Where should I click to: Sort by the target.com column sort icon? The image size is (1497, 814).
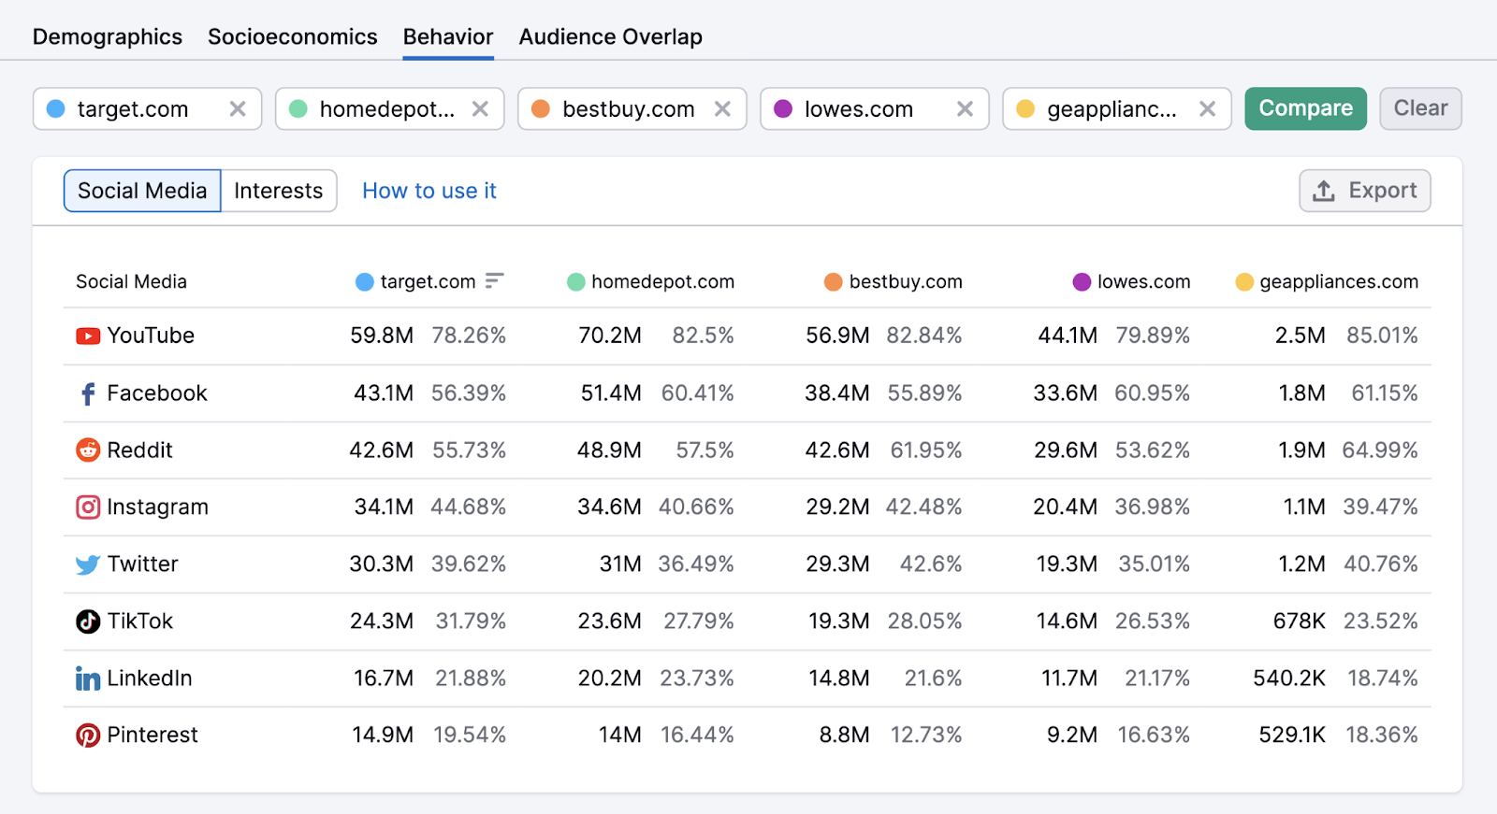tap(494, 281)
